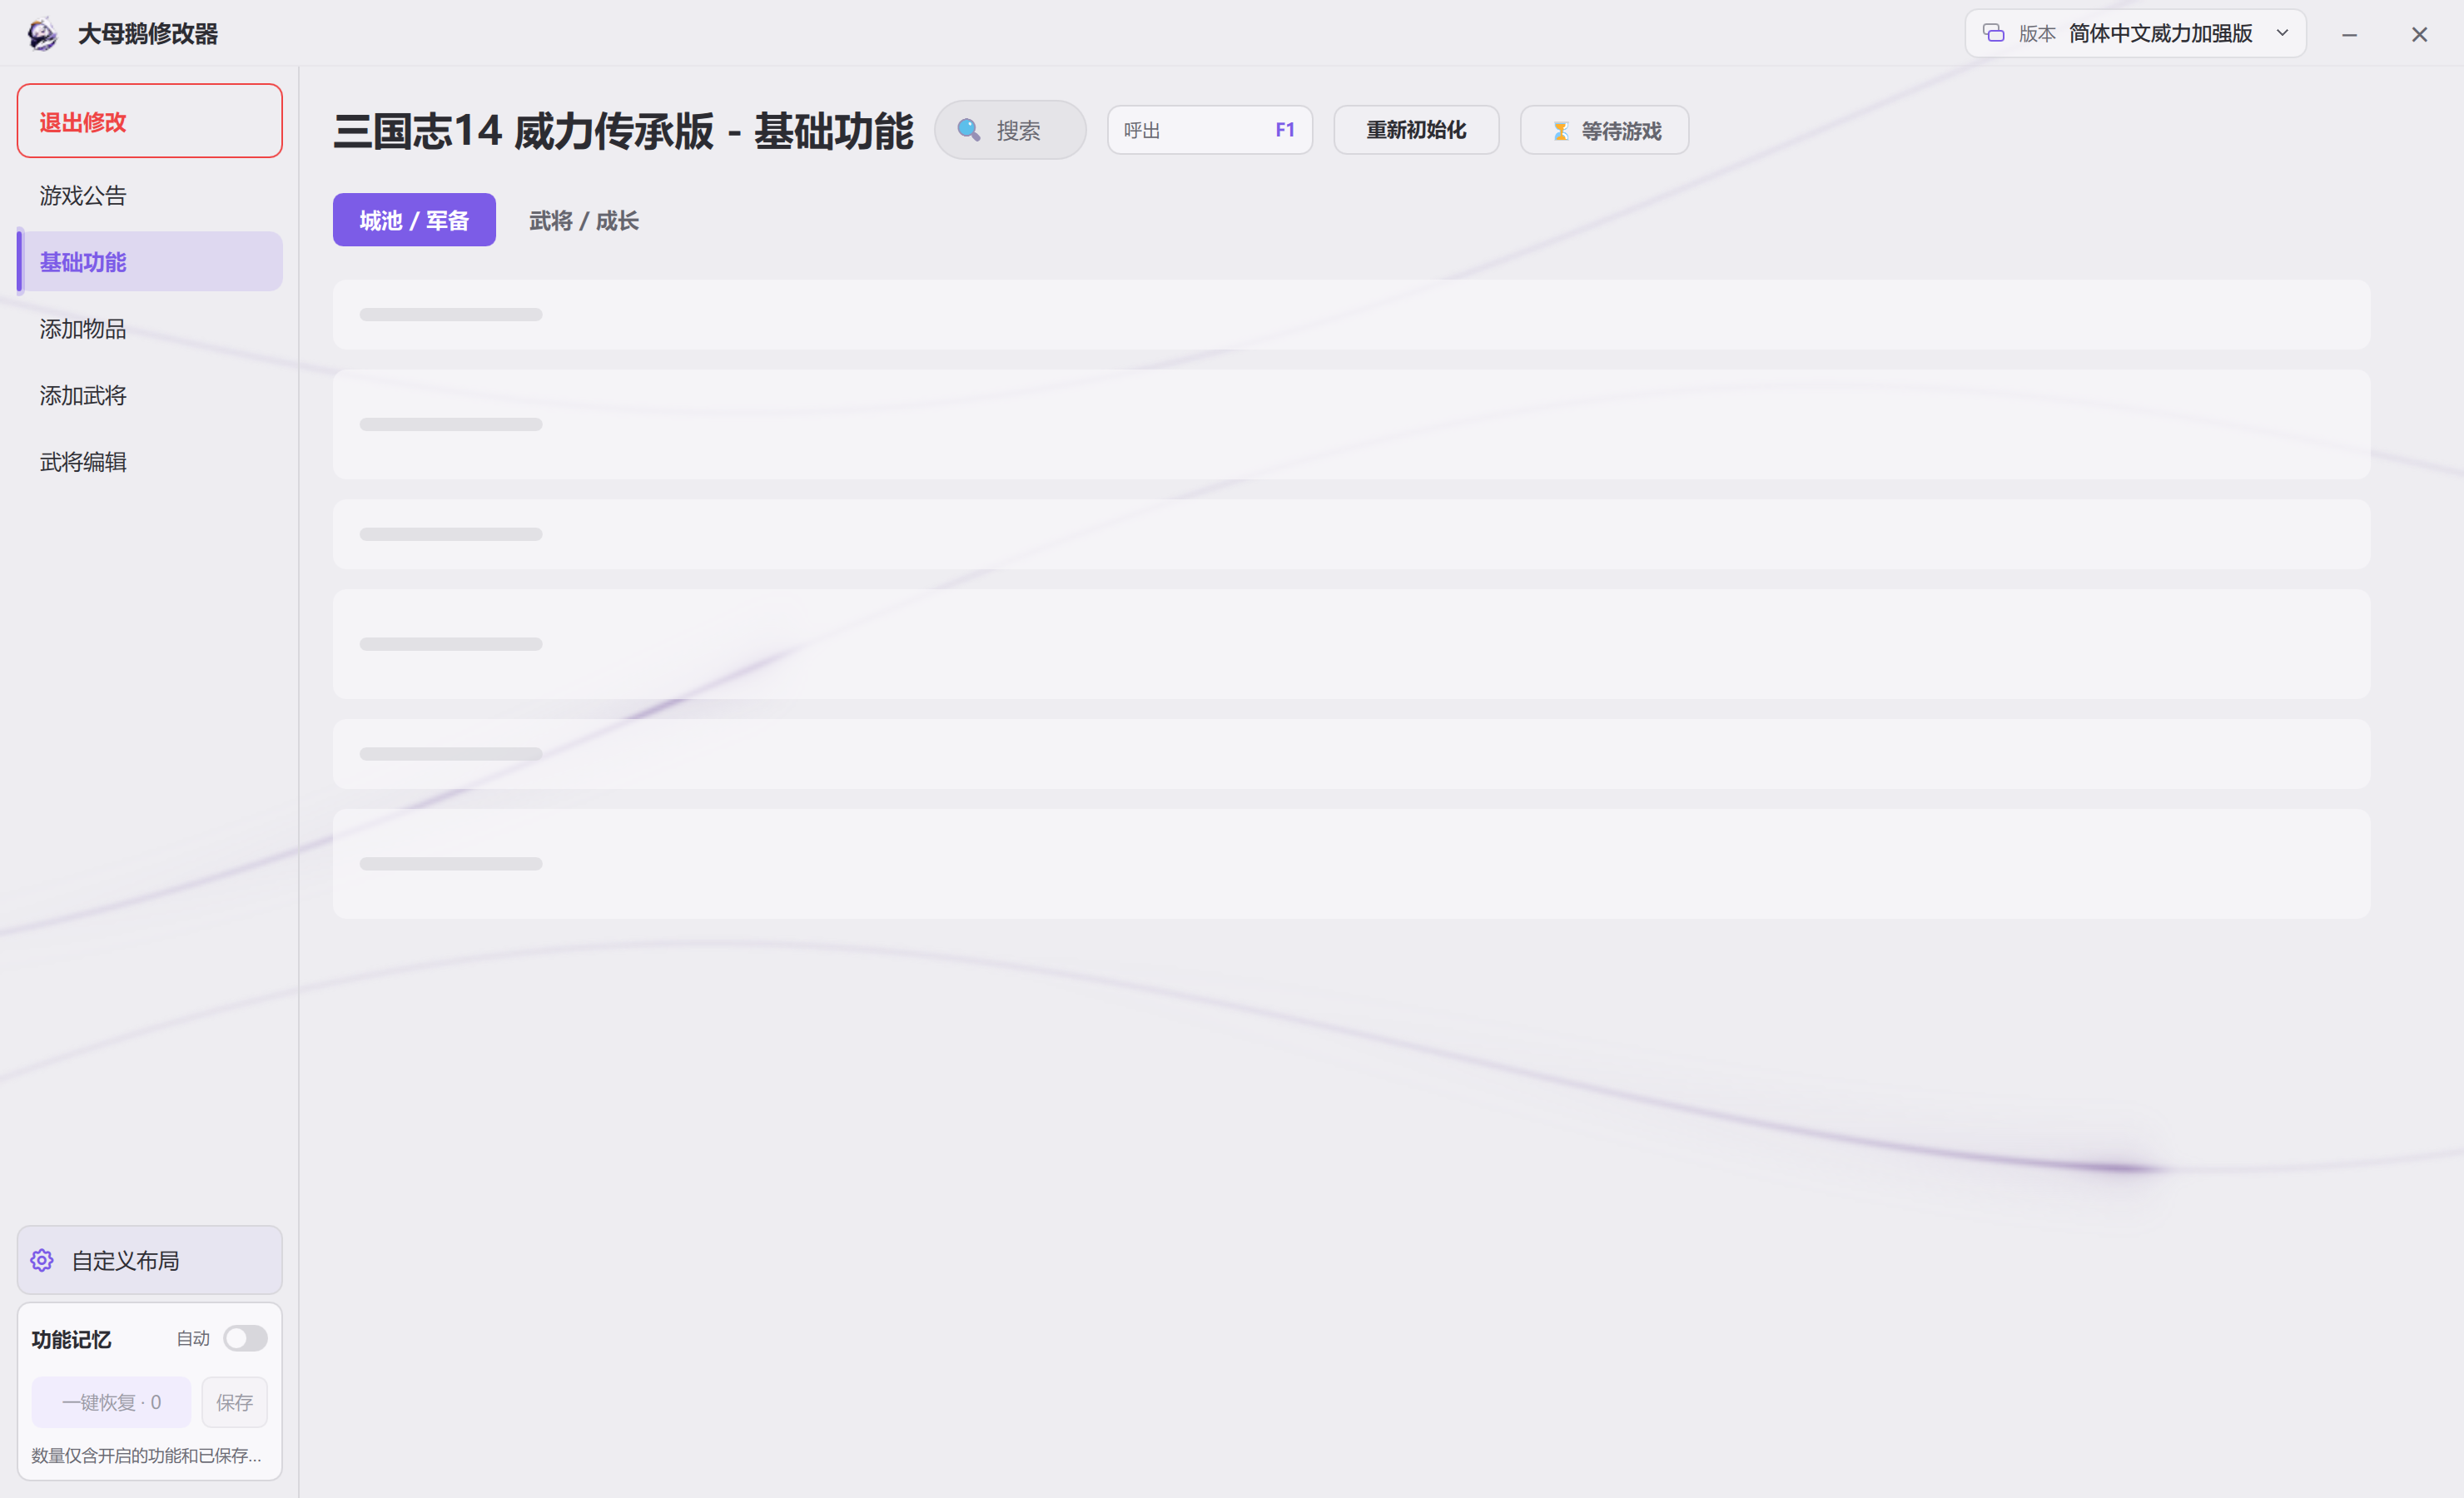
Task: Click the magnifier icon in the search box
Action: 968,130
